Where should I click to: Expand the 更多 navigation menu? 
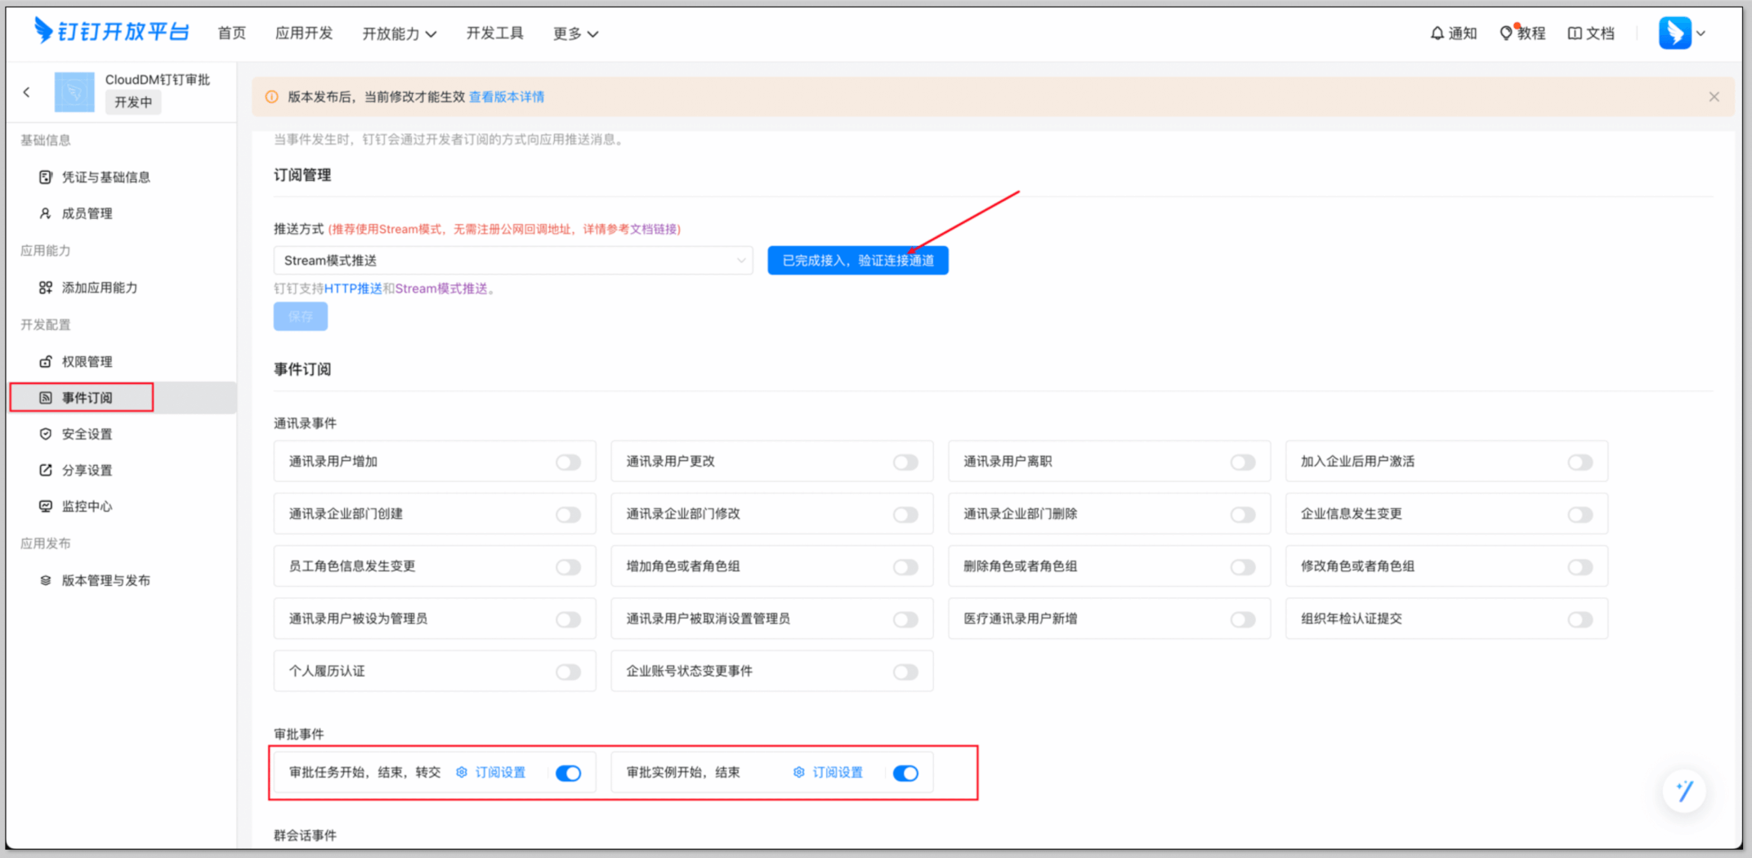(x=575, y=34)
